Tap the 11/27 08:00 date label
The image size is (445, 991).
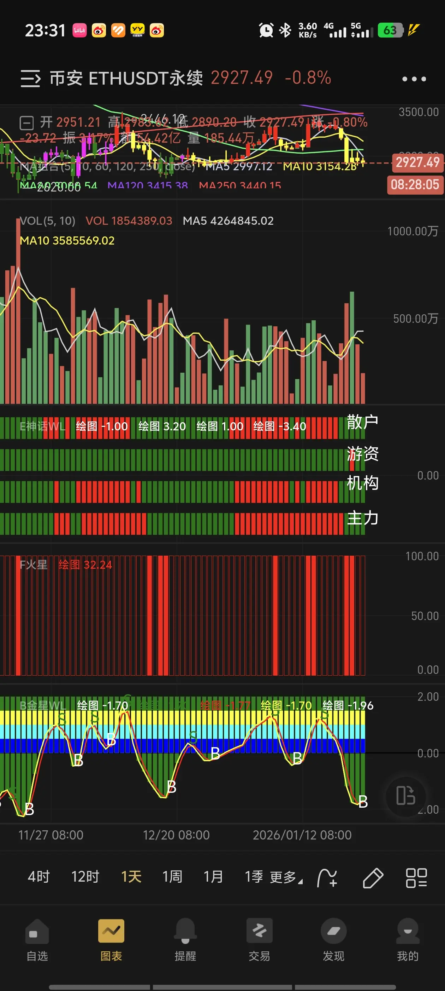[51, 835]
